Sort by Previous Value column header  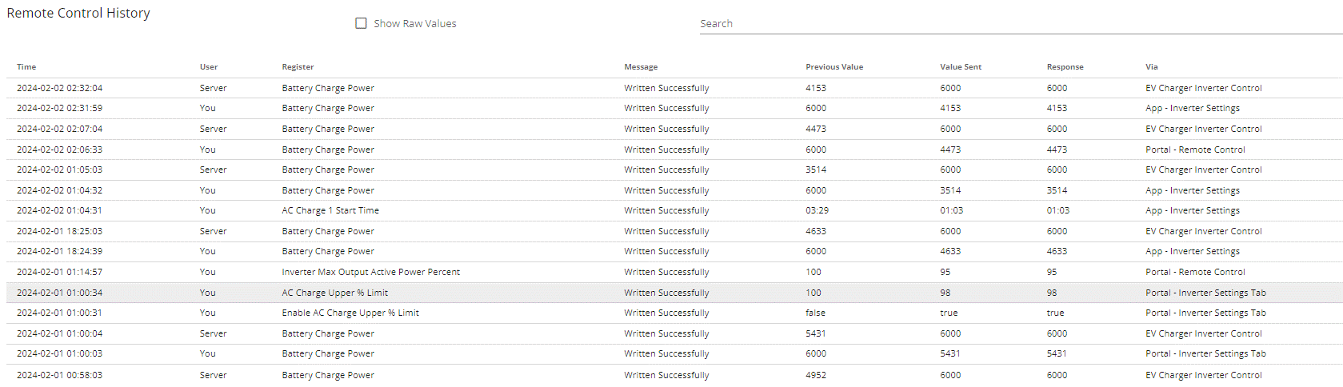pos(834,67)
